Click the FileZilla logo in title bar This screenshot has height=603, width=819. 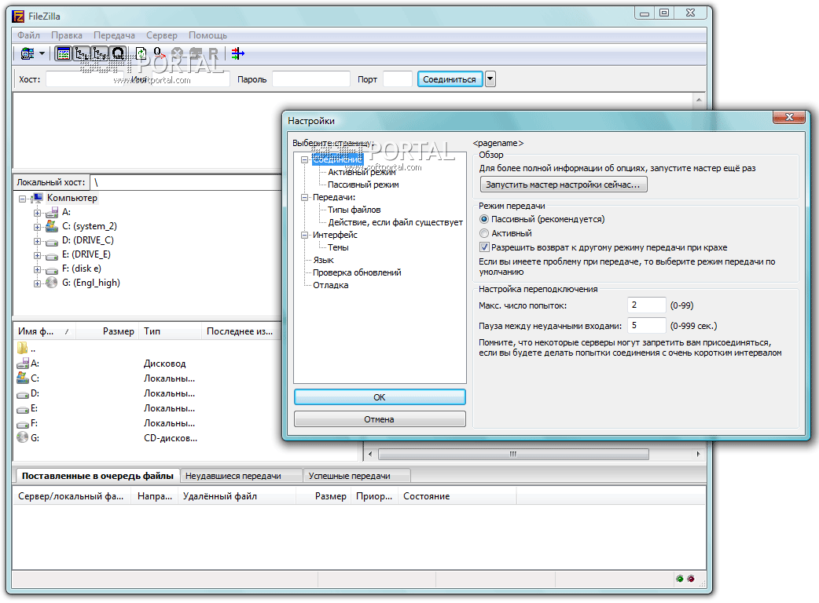point(18,16)
